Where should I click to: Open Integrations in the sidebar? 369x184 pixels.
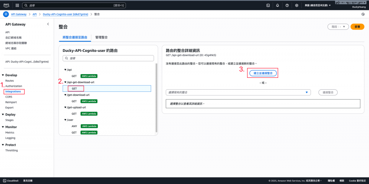pyautogui.click(x=13, y=91)
